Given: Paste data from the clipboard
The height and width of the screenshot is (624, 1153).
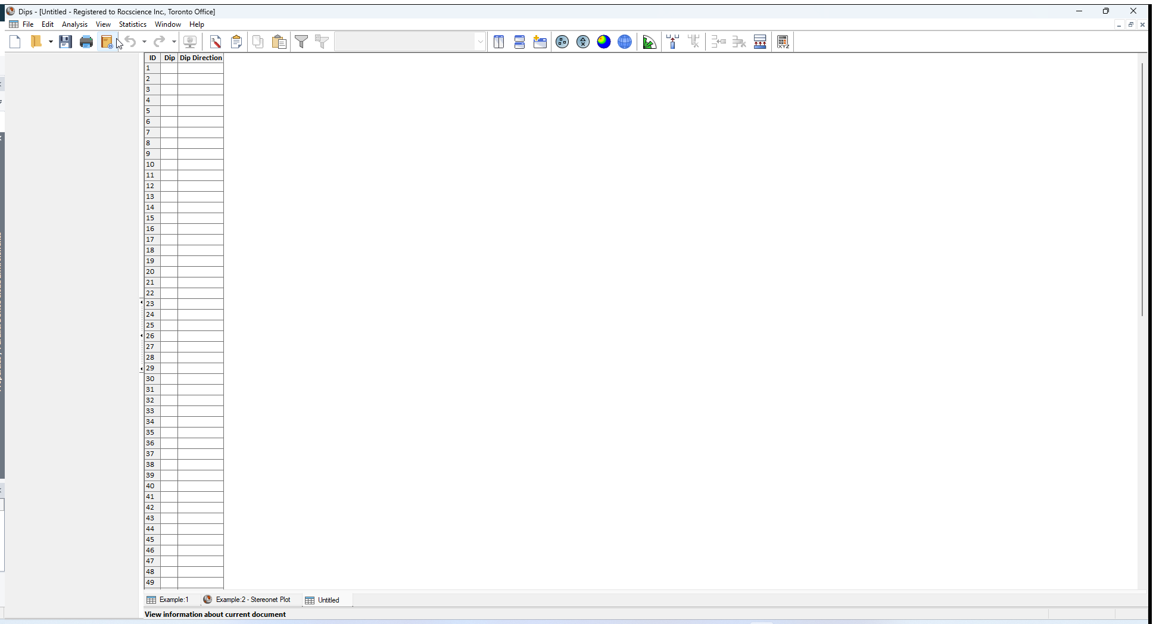Looking at the screenshot, I should point(279,42).
